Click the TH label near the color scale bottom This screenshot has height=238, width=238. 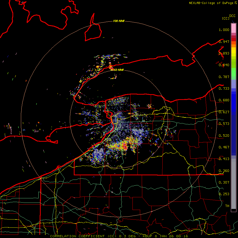point(227,206)
